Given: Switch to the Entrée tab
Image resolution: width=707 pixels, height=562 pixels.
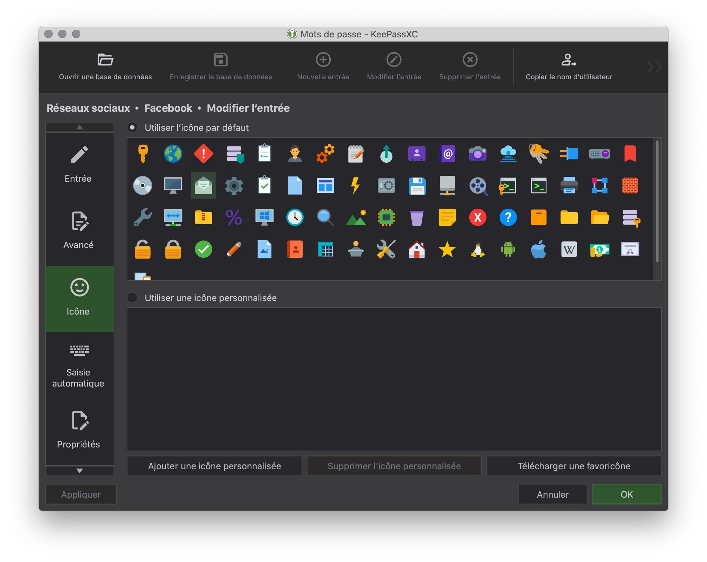Looking at the screenshot, I should click(80, 166).
